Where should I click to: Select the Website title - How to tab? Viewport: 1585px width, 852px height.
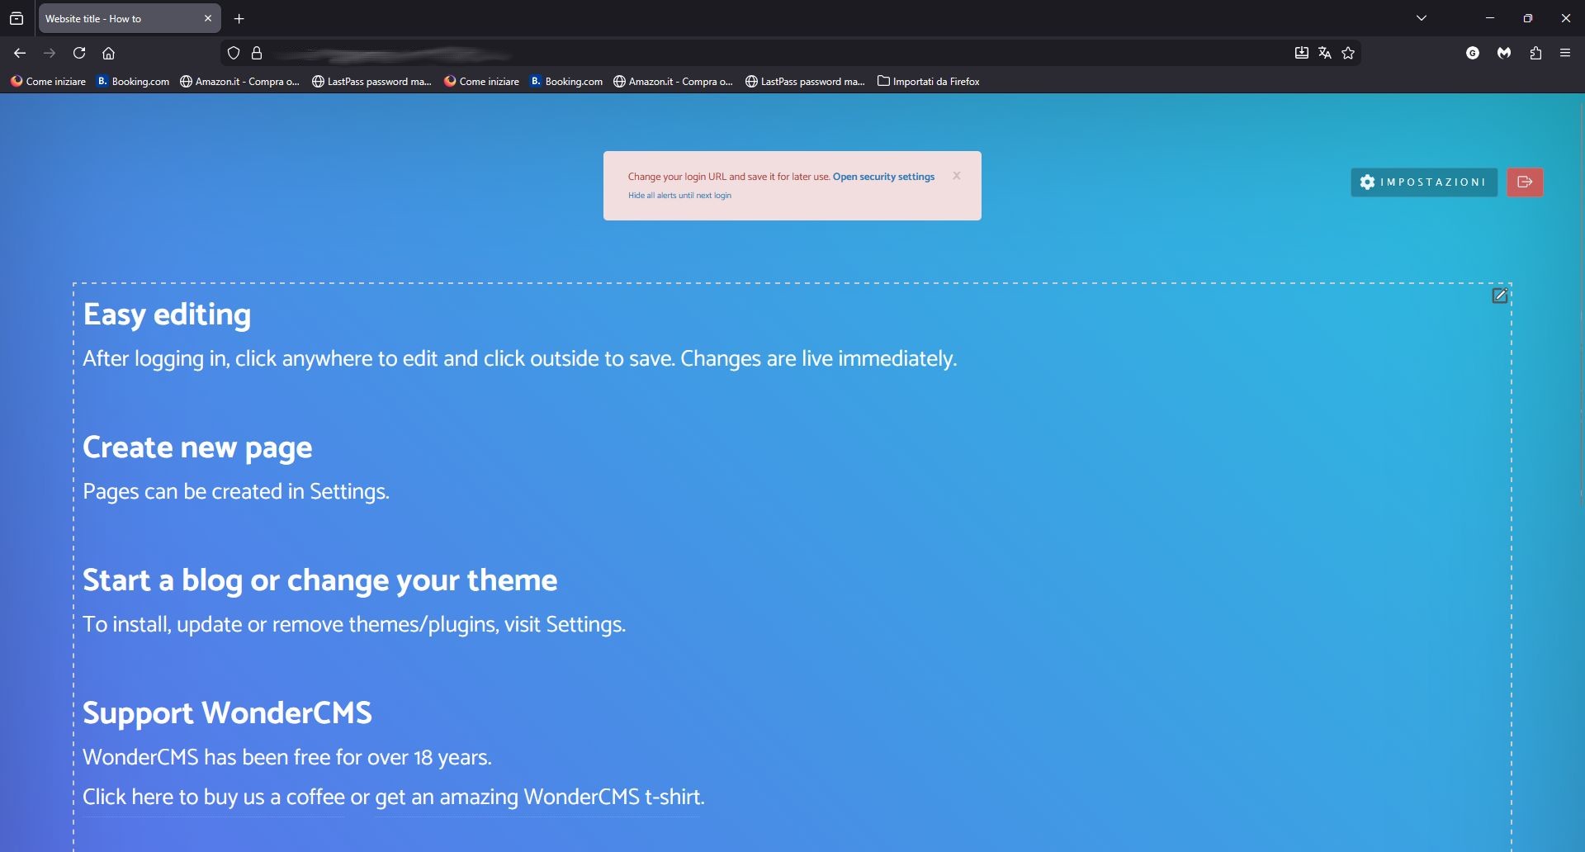(x=116, y=18)
